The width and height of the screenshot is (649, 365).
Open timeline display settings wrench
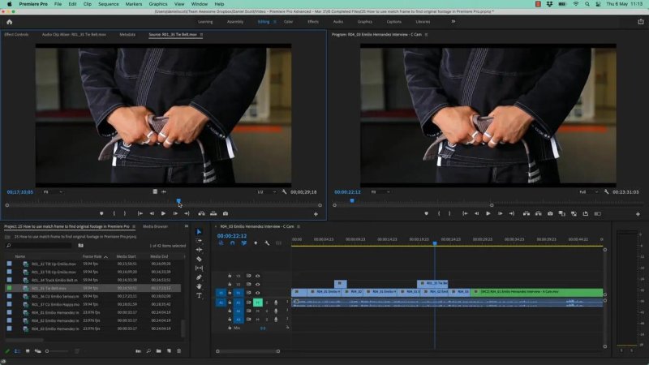[x=267, y=243]
